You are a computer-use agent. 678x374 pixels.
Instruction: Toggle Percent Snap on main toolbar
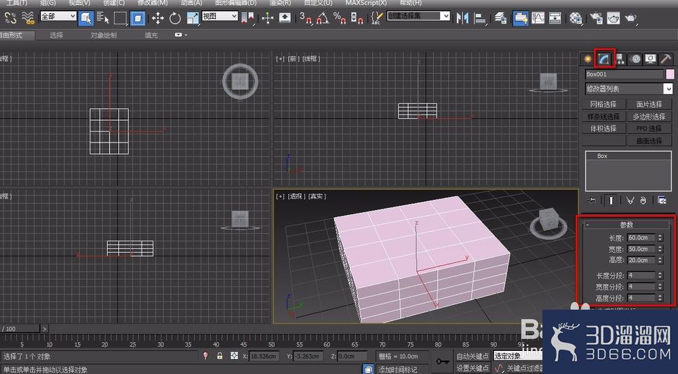click(340, 18)
